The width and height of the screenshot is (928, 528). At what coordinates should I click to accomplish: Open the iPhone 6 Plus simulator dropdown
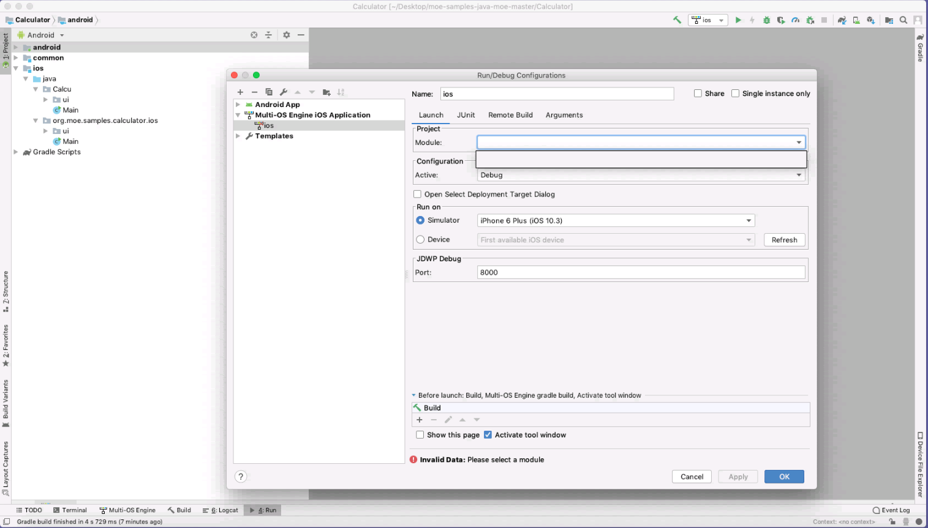coord(616,221)
